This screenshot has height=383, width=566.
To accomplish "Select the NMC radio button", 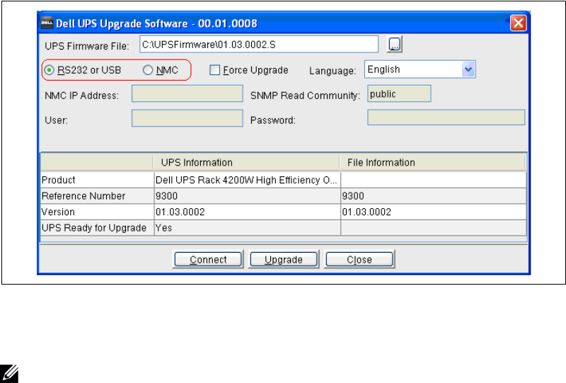I will click(148, 70).
